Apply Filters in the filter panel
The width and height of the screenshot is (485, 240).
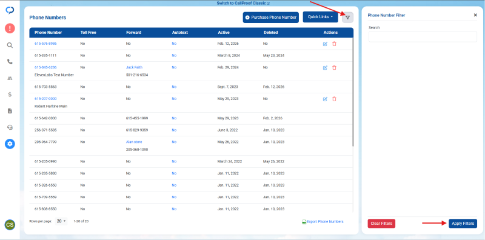tap(463, 224)
